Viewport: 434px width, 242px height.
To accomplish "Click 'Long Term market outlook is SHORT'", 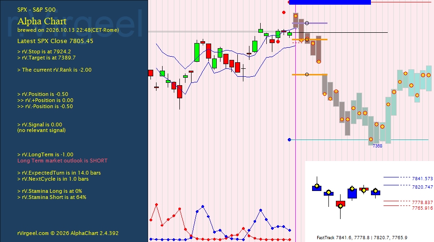I will click(62, 161).
